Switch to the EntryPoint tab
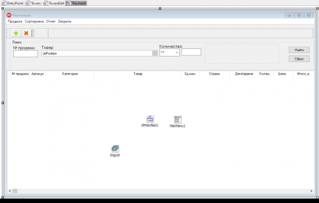This screenshot has width=319, height=203. (13, 3)
